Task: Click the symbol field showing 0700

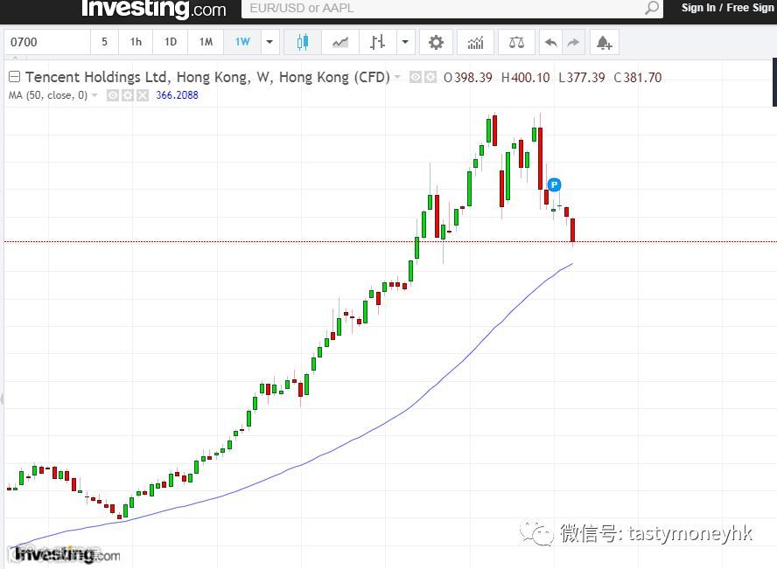Action: coord(47,42)
